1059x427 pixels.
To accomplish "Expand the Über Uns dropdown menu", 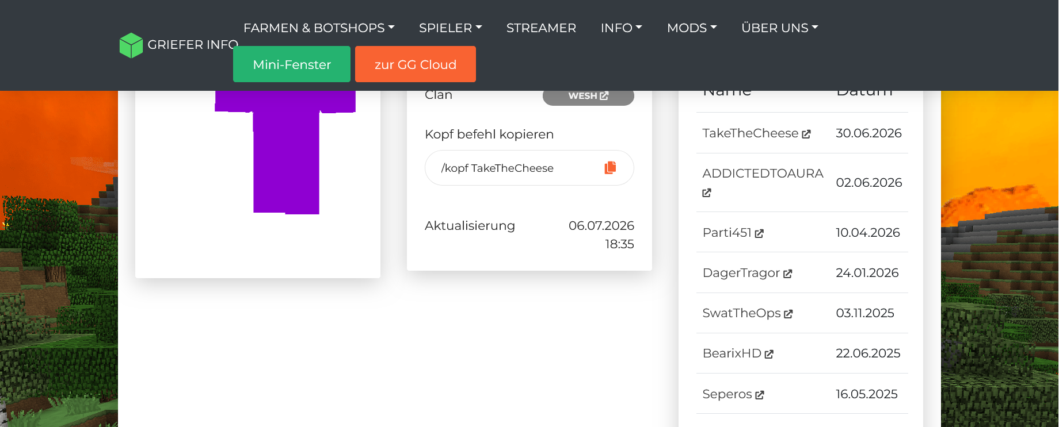I will coord(780,28).
